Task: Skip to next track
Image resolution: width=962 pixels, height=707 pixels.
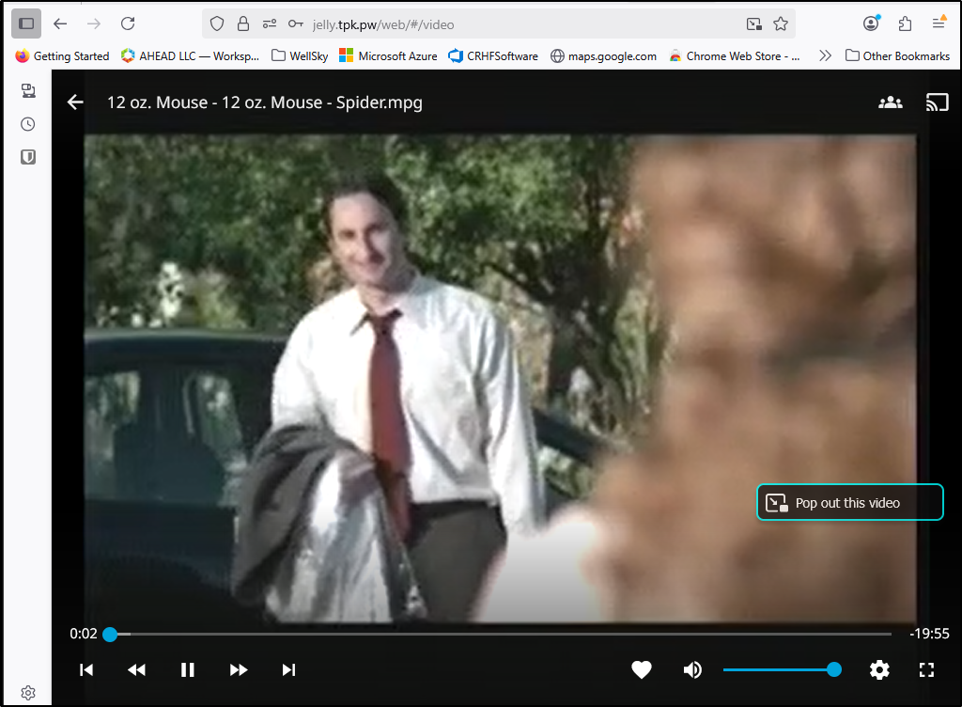Action: pos(289,669)
